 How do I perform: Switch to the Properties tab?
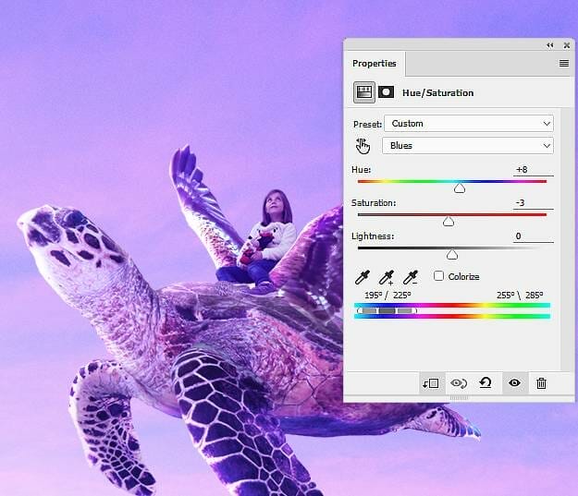[374, 64]
